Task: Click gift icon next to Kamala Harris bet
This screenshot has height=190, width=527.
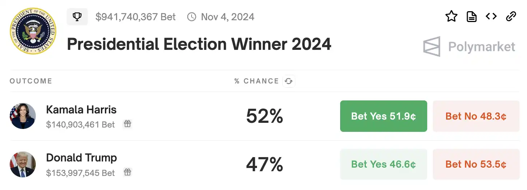Action: click(x=127, y=124)
